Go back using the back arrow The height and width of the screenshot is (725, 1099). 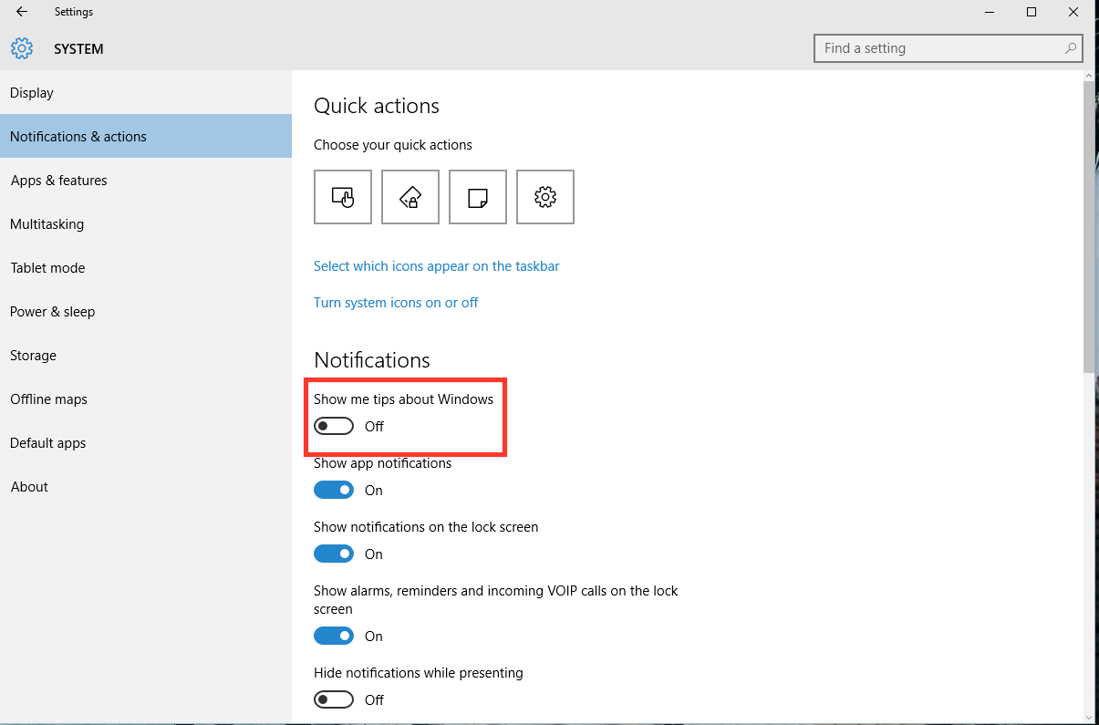[20, 12]
